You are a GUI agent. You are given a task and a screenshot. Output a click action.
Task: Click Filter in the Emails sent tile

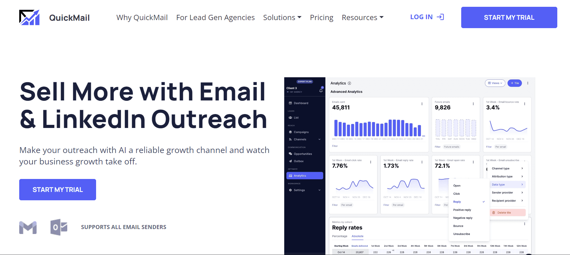pos(335,146)
